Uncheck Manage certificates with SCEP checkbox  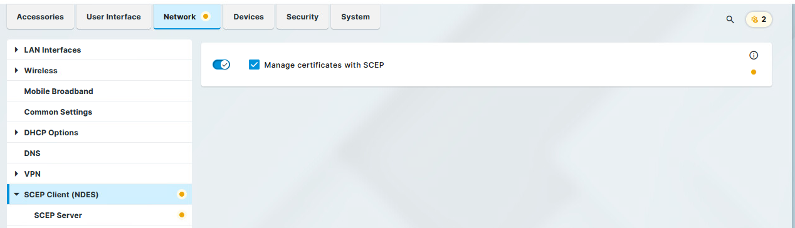(254, 65)
